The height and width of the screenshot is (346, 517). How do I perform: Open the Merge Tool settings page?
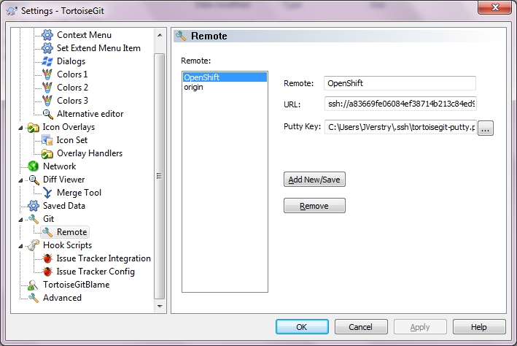(79, 193)
